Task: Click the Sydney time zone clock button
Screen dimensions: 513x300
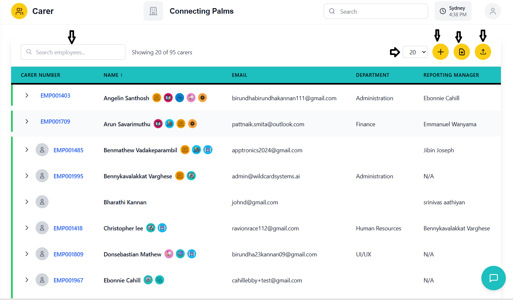Action: (453, 11)
